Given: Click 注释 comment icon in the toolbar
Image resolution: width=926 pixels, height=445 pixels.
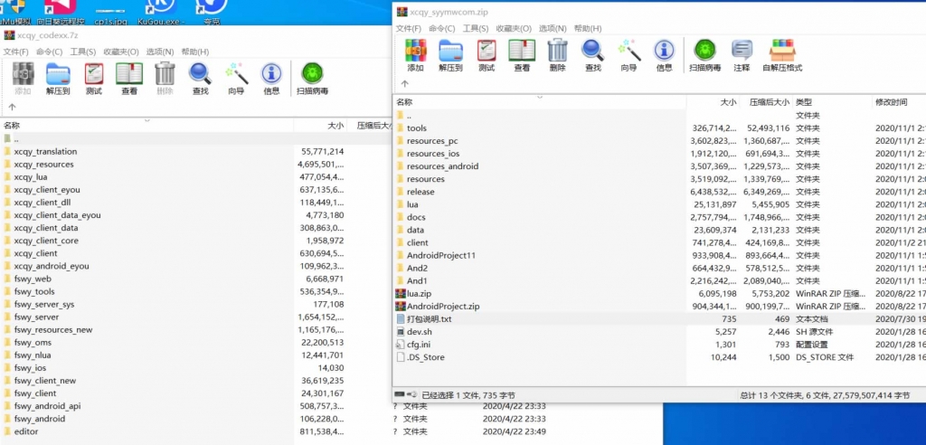Looking at the screenshot, I should [x=742, y=54].
